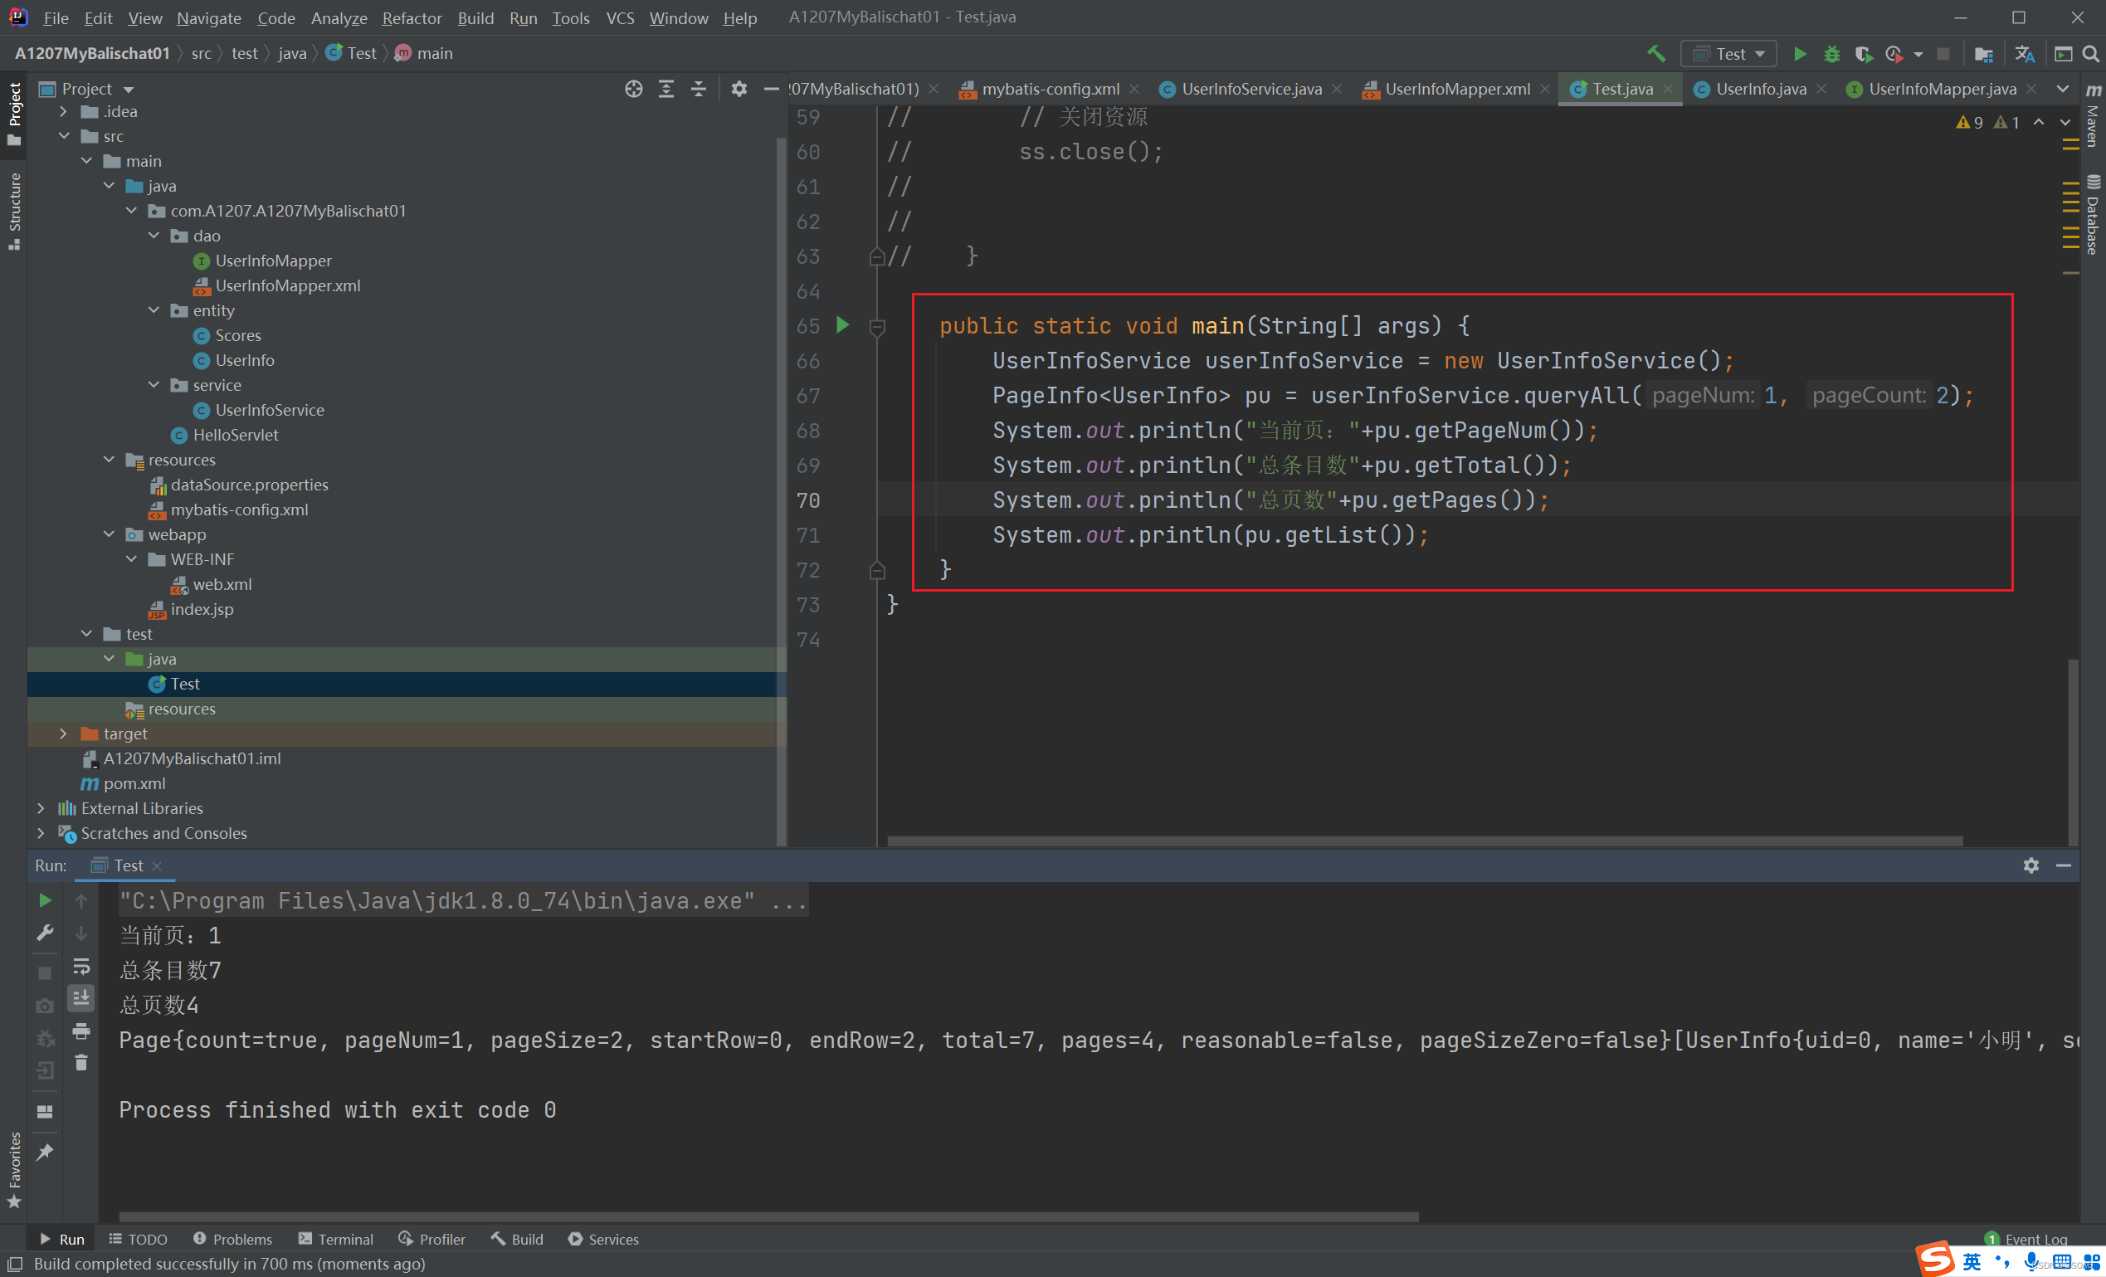Screen dimensions: 2106x1277
Task: Open the Navigate menu
Action: 208,18
